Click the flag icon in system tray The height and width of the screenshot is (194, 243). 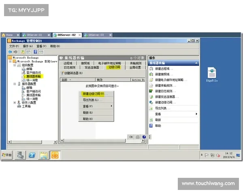pyautogui.click(x=207, y=155)
